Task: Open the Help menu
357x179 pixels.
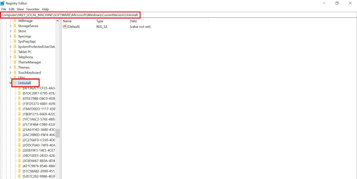Action: (45, 9)
